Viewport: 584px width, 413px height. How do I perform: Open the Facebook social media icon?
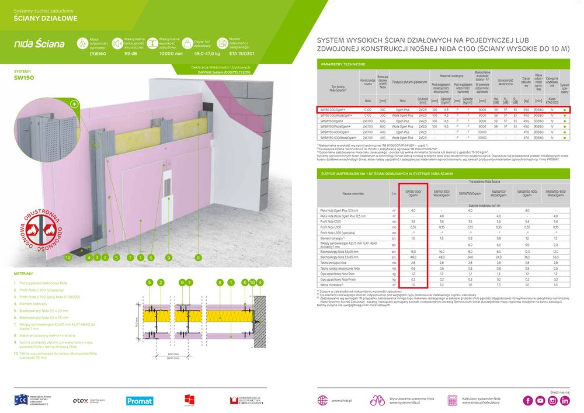527,400
